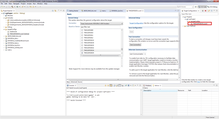Viewport: 219px width, 119px height.
Task: Switch to CCS Debug perspective
Action: pyautogui.click(x=212, y=7)
